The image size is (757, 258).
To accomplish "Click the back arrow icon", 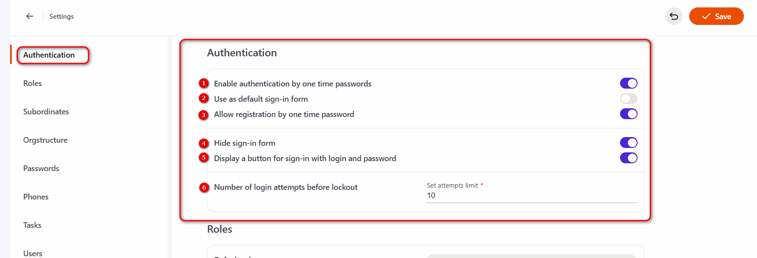I will point(30,16).
